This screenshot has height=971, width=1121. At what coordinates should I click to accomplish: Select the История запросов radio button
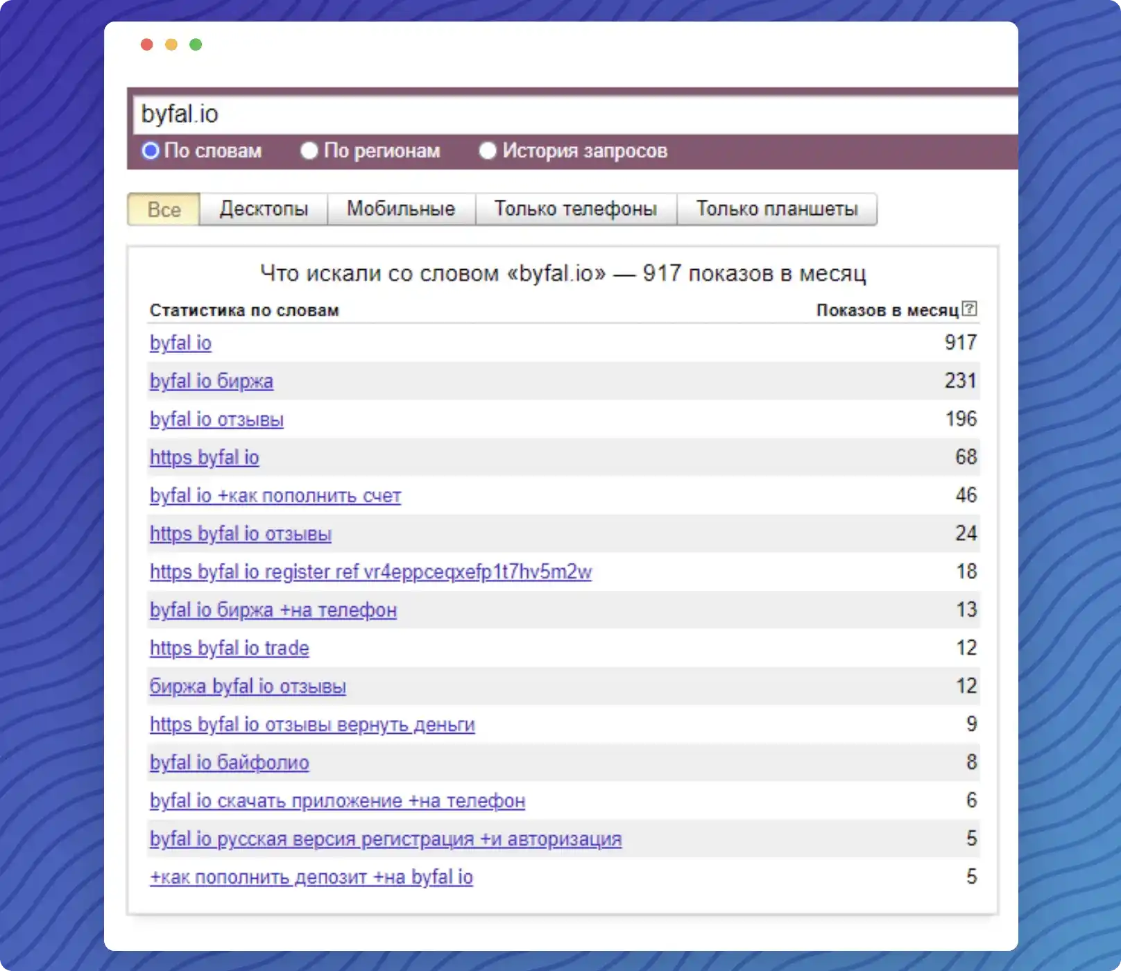[x=488, y=151]
